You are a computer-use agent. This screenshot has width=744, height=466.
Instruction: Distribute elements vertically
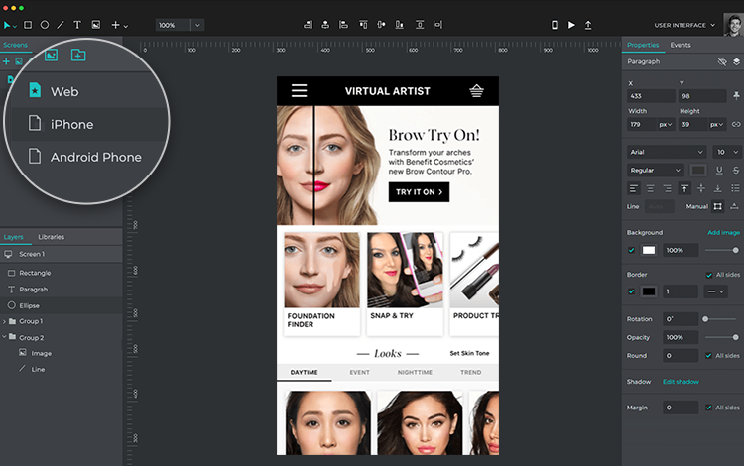point(420,25)
